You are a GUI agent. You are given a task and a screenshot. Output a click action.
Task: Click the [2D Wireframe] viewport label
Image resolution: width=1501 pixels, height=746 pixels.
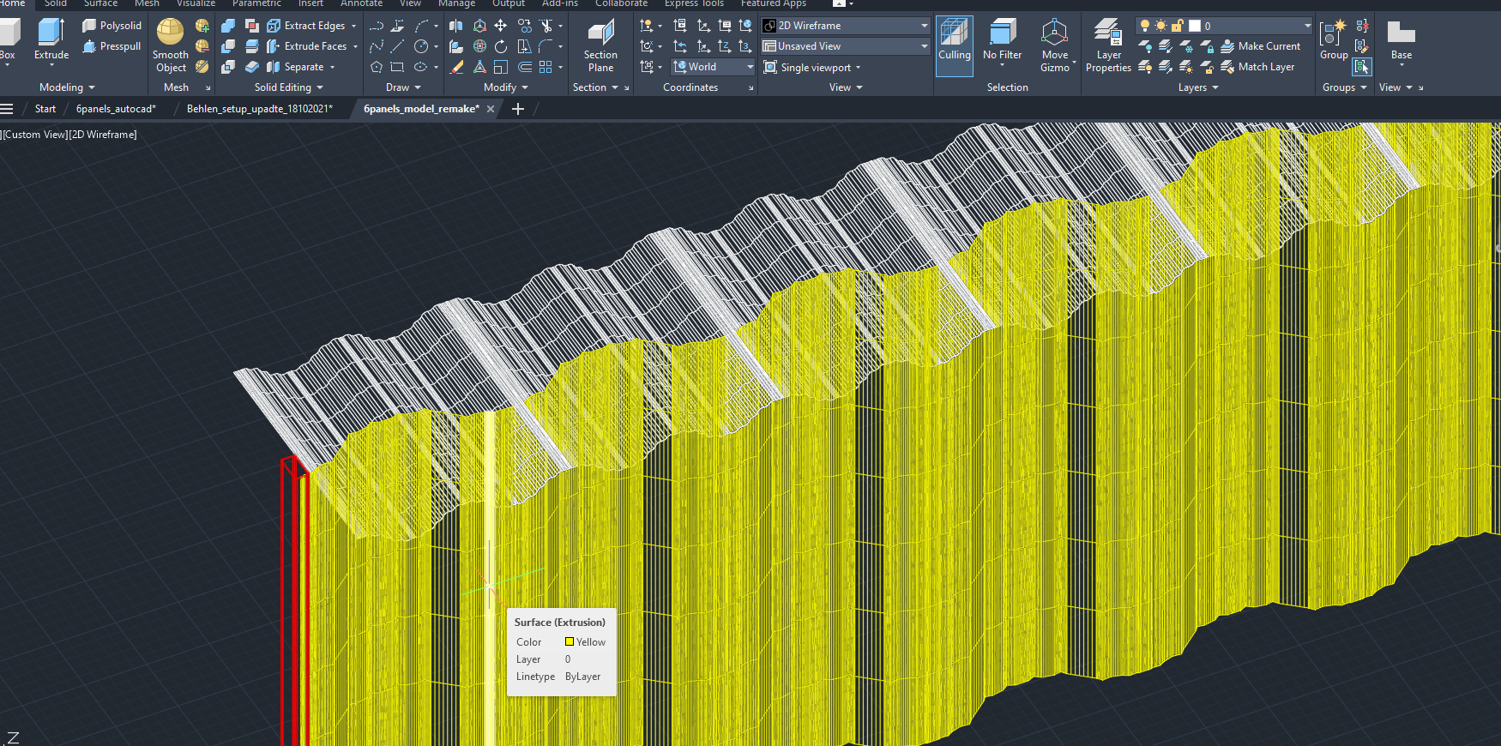click(103, 135)
